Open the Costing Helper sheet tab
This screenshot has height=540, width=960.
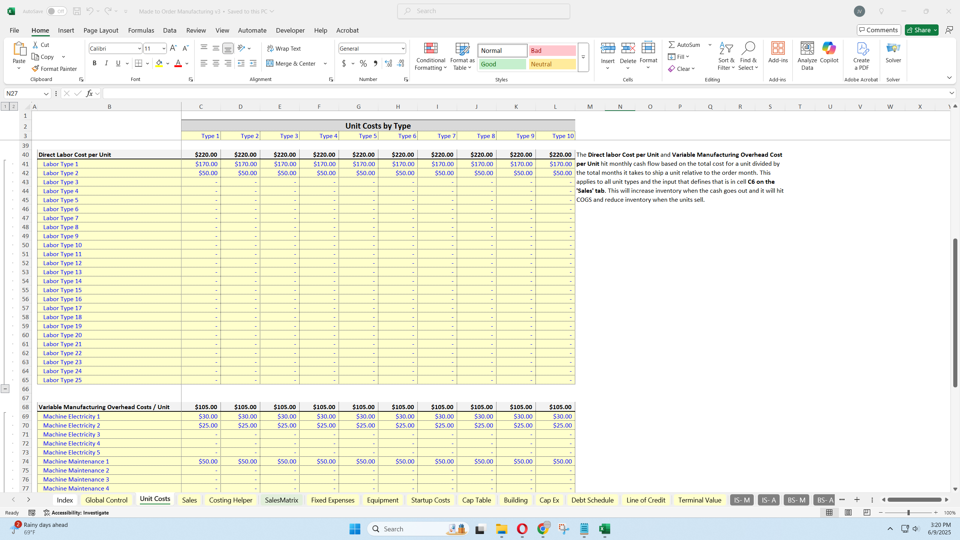pos(230,499)
